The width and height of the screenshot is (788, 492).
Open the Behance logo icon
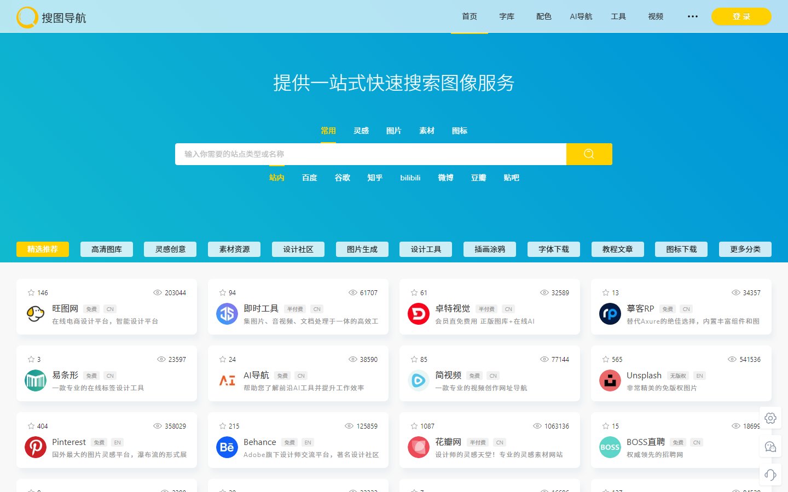[x=227, y=447]
